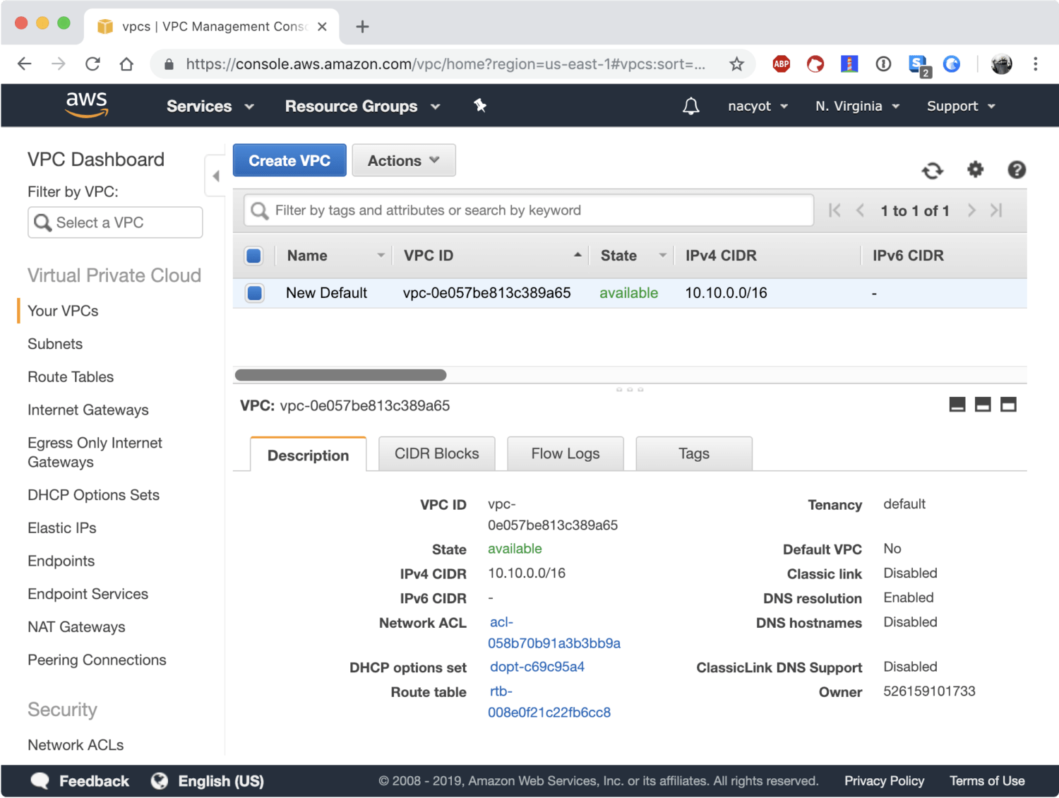Viewport: 1059px width, 798px height.
Task: Open the Network ACL acl-058b70b91a3b3bb9a link
Action: (x=554, y=633)
